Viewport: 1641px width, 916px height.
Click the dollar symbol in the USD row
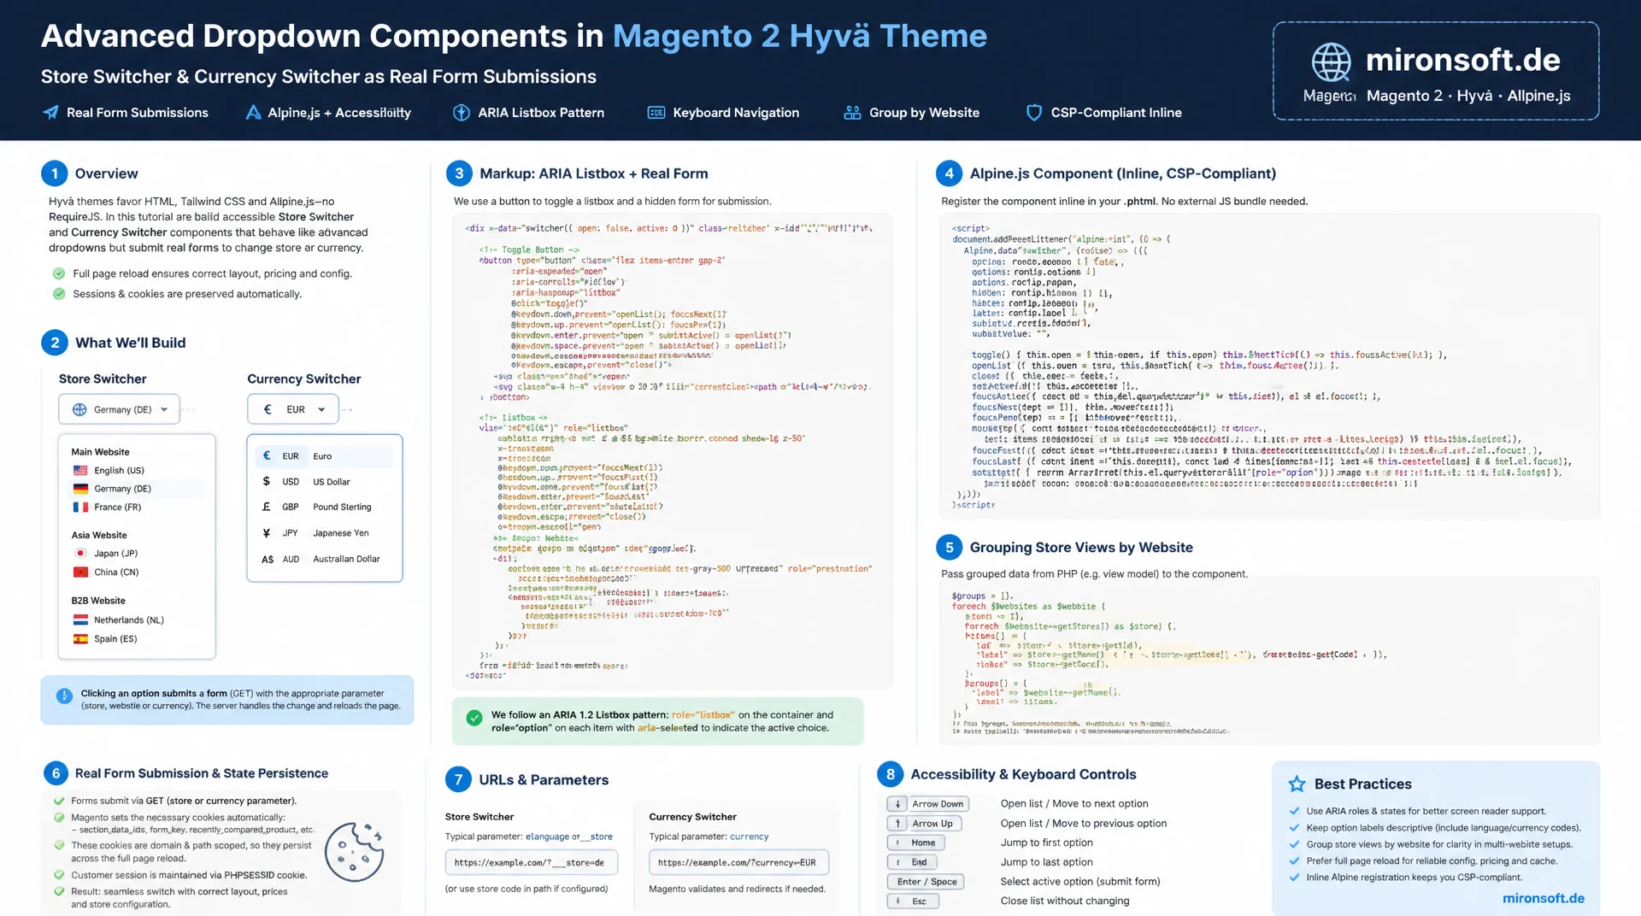point(267,482)
